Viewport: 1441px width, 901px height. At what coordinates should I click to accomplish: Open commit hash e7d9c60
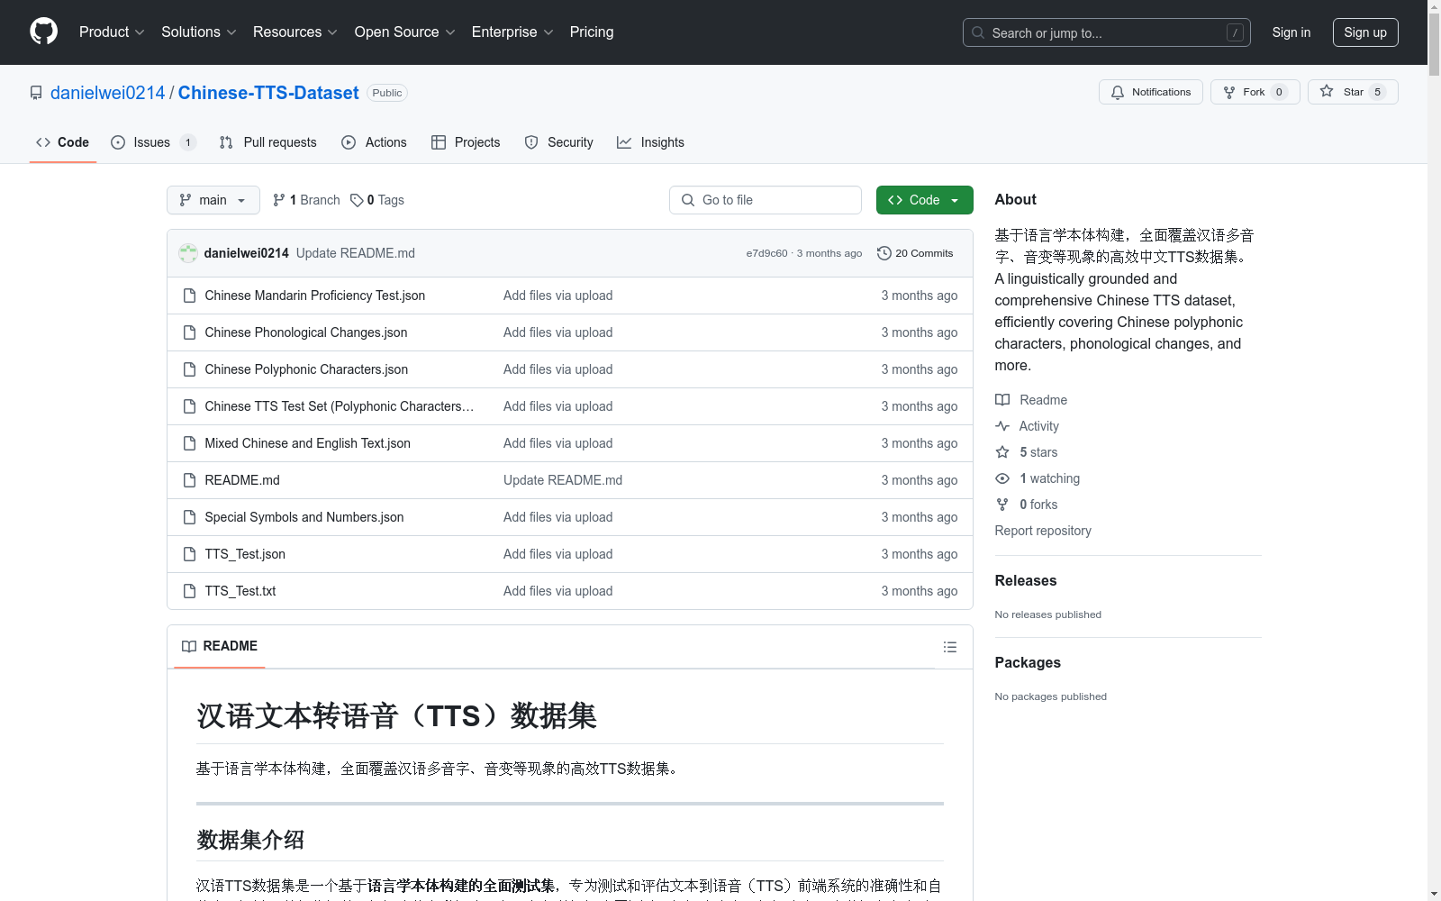(x=766, y=253)
